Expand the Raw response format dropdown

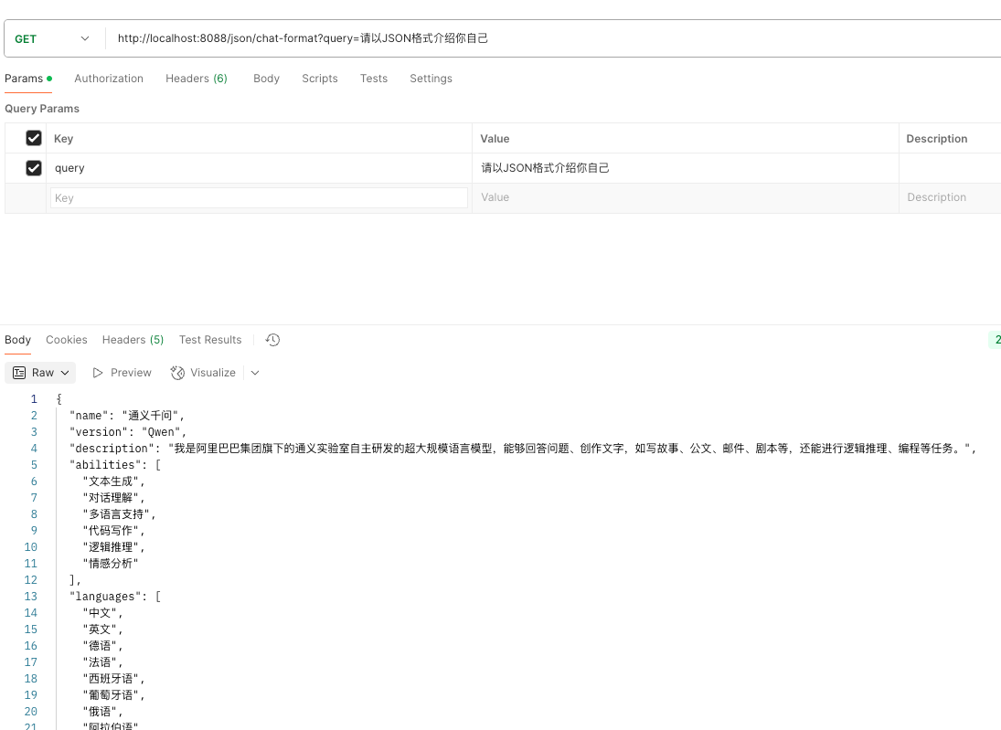(65, 373)
